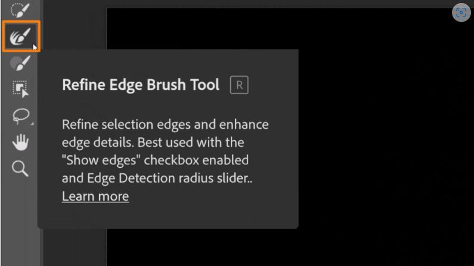Select the Quick Selection tool
The image size is (474, 266).
20,10
